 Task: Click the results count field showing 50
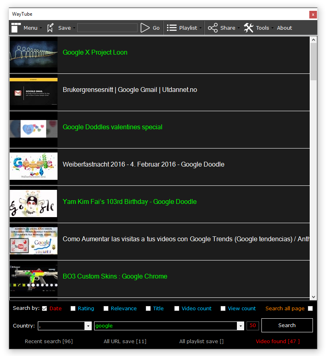[253, 325]
